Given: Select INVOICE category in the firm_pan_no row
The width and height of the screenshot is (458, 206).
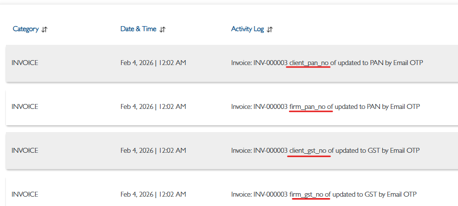Looking at the screenshot, I should coord(25,106).
